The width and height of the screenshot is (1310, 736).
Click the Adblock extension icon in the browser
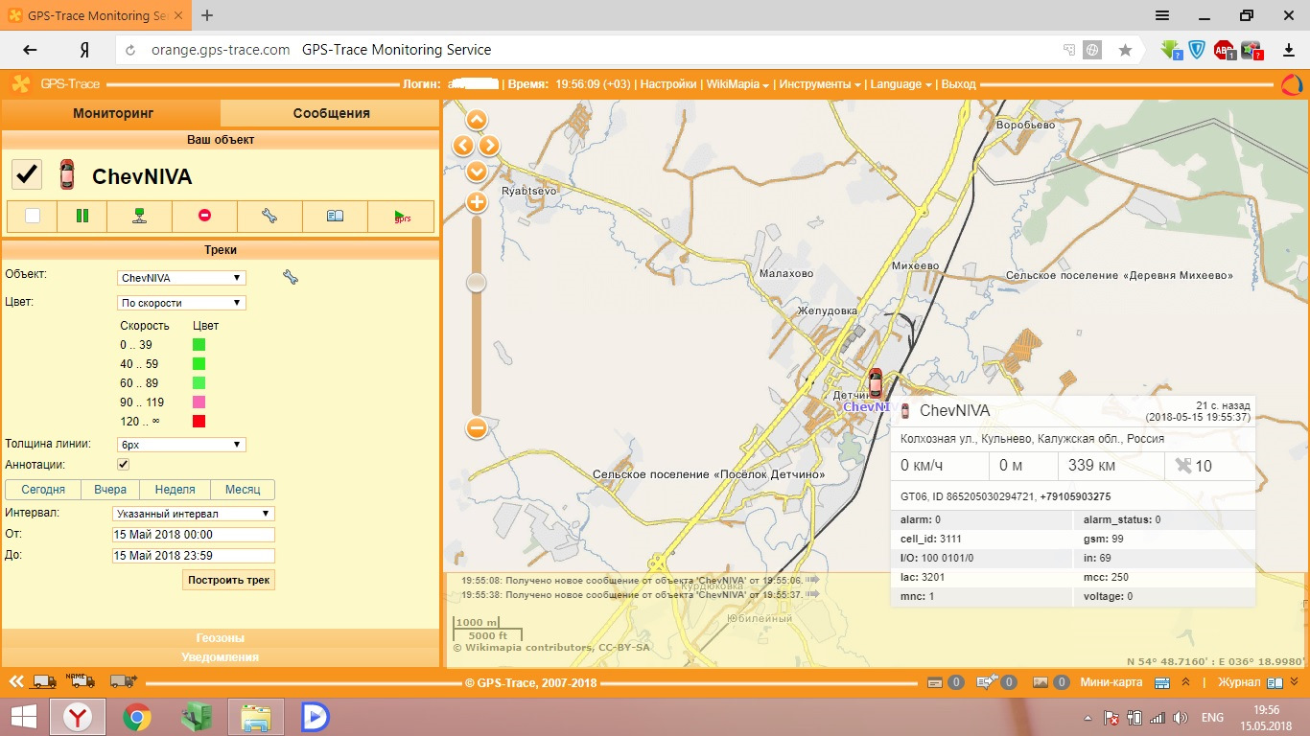click(1224, 50)
